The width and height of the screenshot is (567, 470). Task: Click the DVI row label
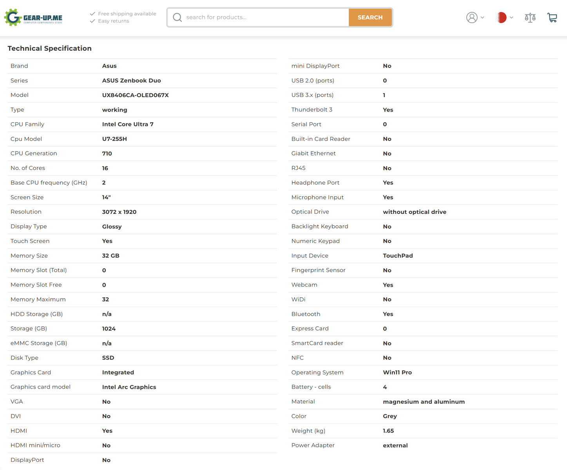pyautogui.click(x=16, y=416)
